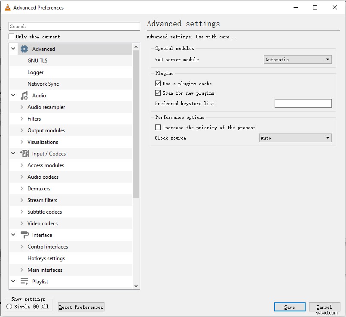This screenshot has width=346, height=317.
Task: Click the VLC cone icon in title bar
Action: (x=7, y=7)
